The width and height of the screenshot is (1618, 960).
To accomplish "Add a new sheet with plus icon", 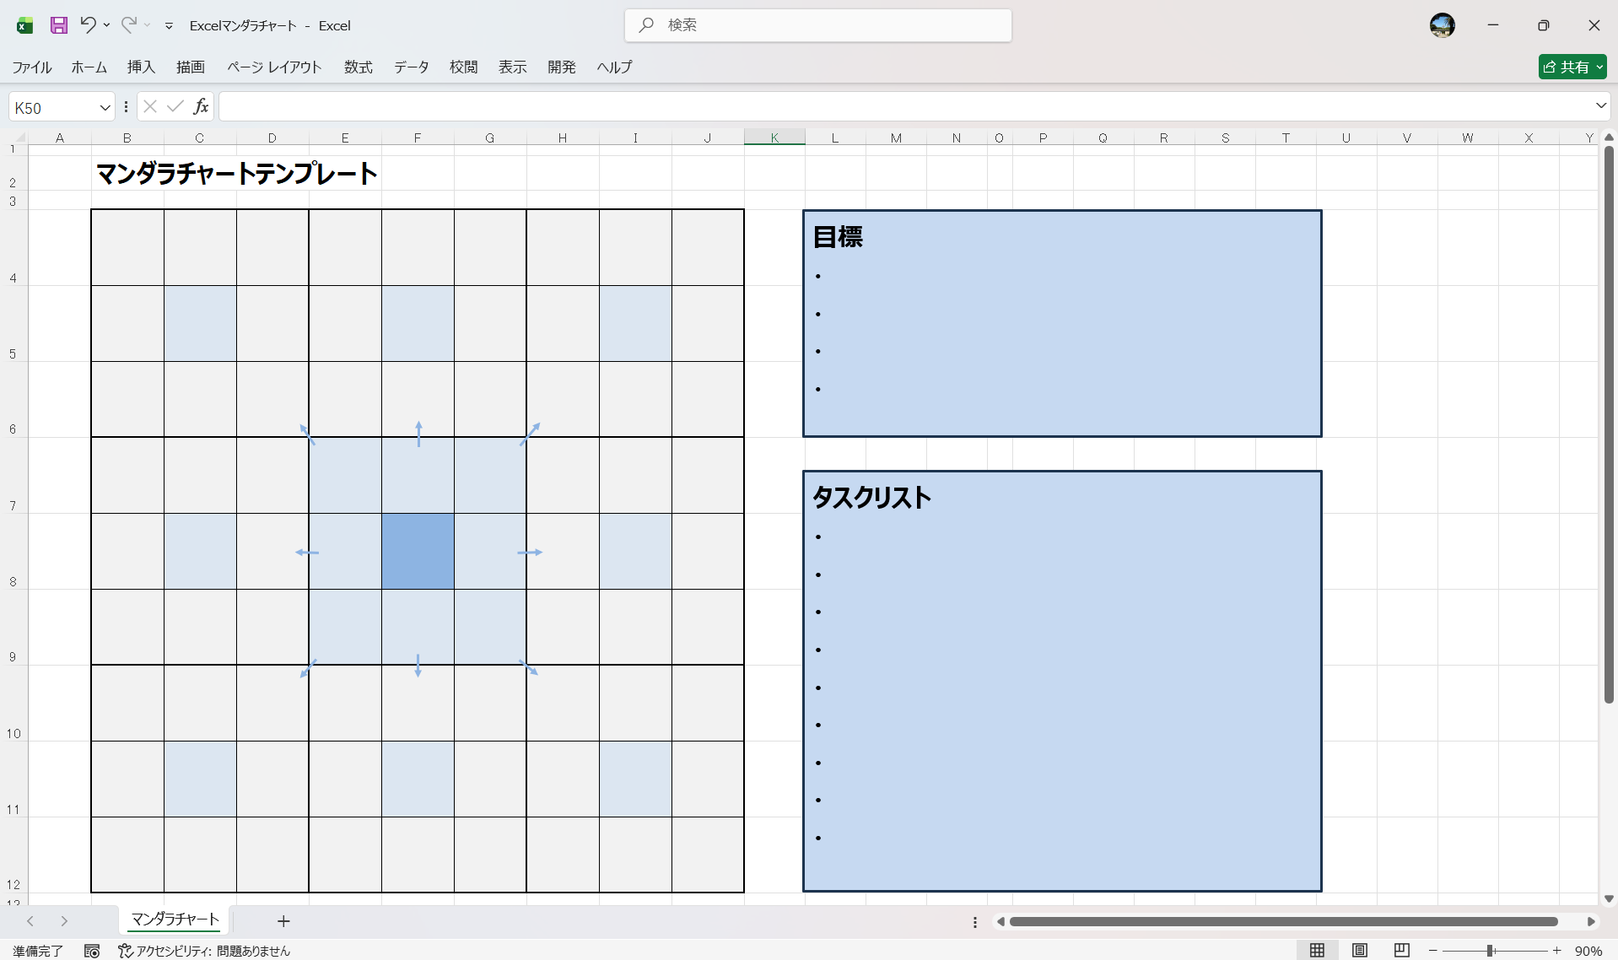I will pyautogui.click(x=283, y=921).
